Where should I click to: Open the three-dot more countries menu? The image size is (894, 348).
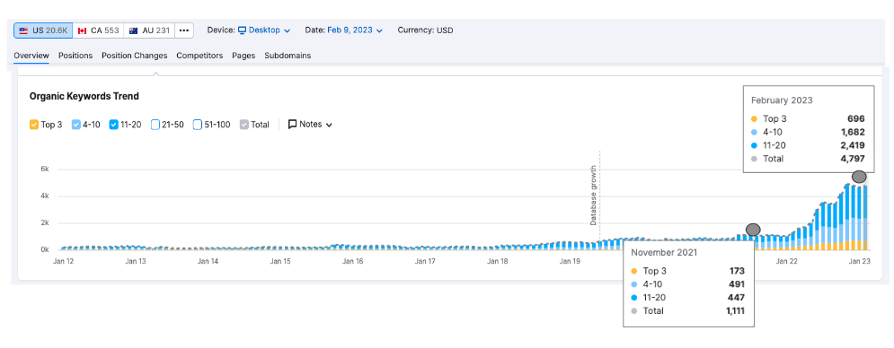coord(183,30)
